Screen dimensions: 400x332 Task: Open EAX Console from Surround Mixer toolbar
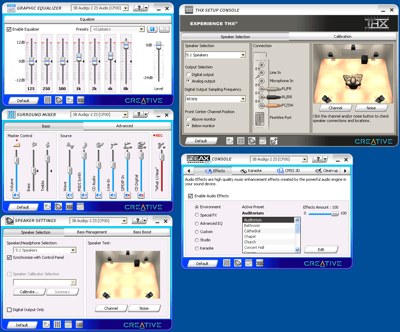[47, 207]
